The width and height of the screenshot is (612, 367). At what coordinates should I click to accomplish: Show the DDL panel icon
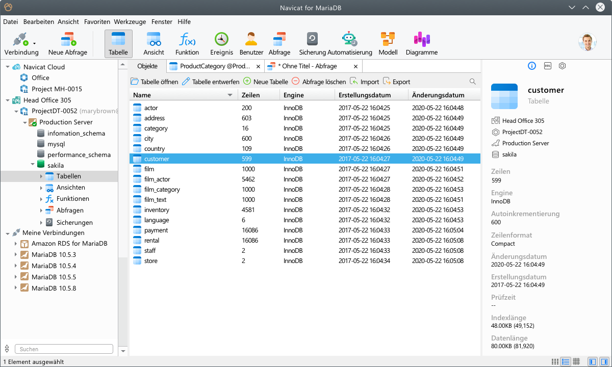click(x=547, y=66)
